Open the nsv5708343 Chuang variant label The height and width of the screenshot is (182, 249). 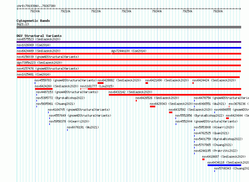[x=232, y=168]
